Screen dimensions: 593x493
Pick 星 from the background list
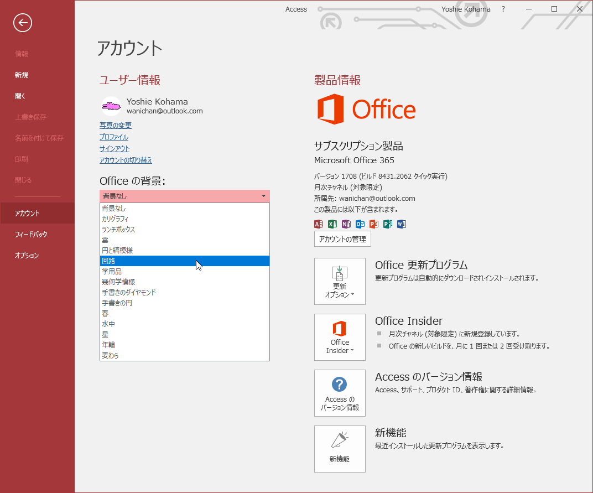click(x=185, y=334)
